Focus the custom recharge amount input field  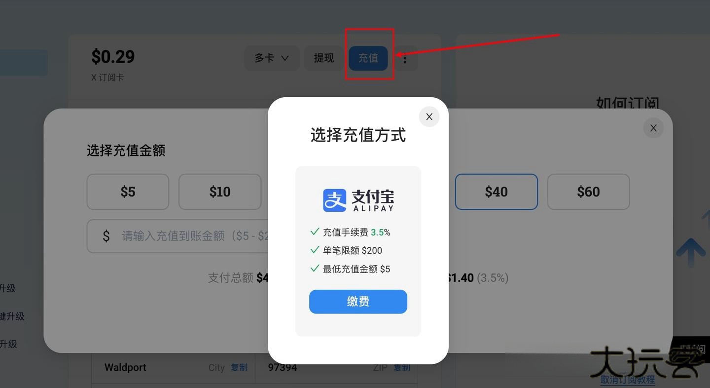point(177,236)
